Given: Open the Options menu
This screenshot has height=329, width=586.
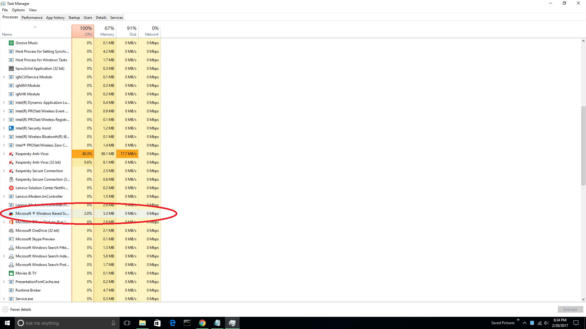Looking at the screenshot, I should coord(18,10).
